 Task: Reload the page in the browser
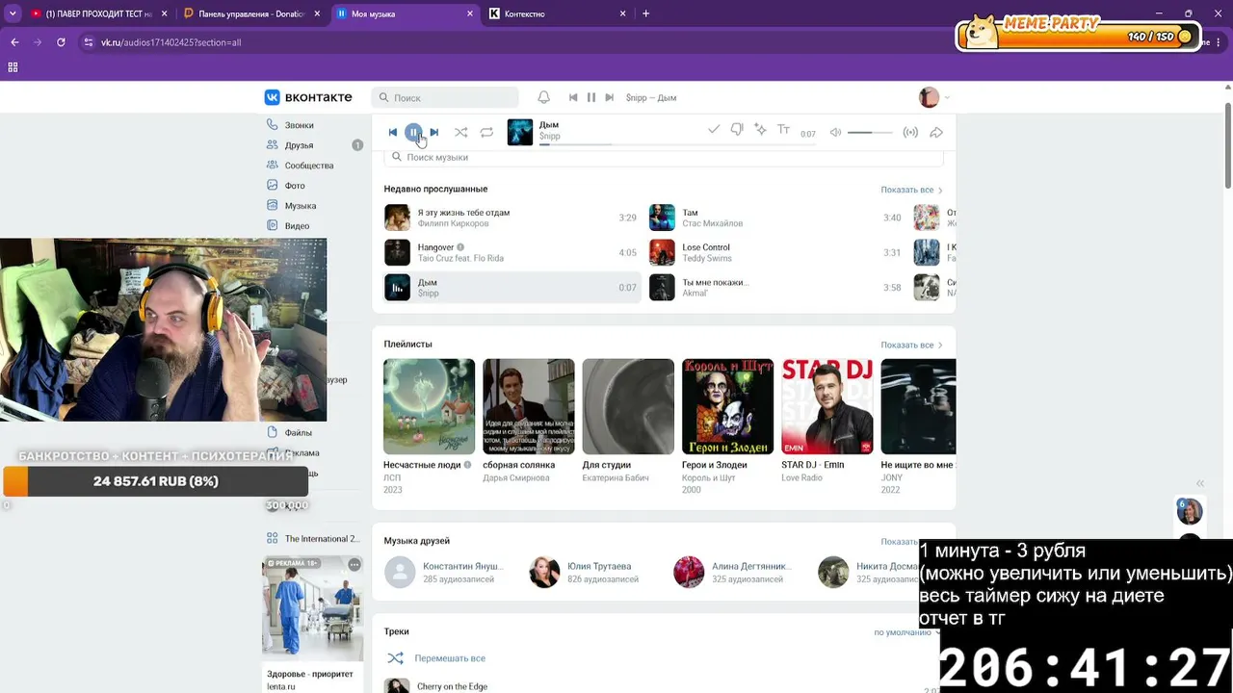pyautogui.click(x=61, y=42)
